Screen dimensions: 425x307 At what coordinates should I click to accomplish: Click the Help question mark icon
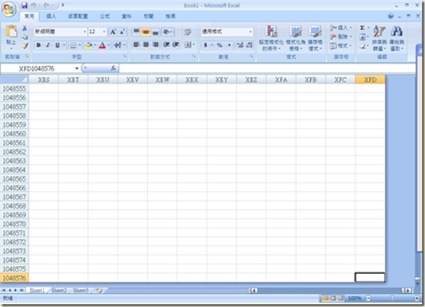point(391,16)
